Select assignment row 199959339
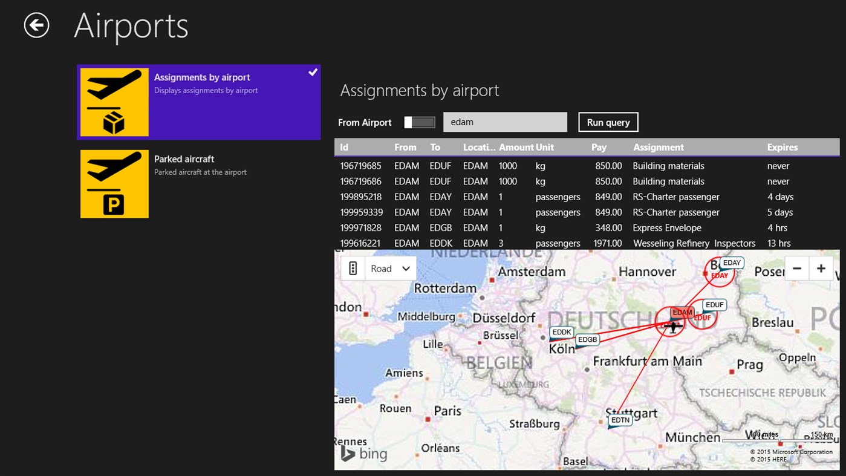 click(587, 212)
